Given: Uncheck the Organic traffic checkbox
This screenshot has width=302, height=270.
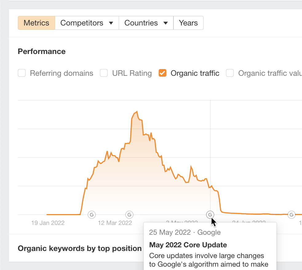Looking at the screenshot, I should [x=162, y=73].
